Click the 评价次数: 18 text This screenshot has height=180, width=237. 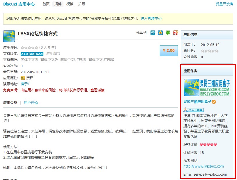pyautogui.click(x=194, y=153)
